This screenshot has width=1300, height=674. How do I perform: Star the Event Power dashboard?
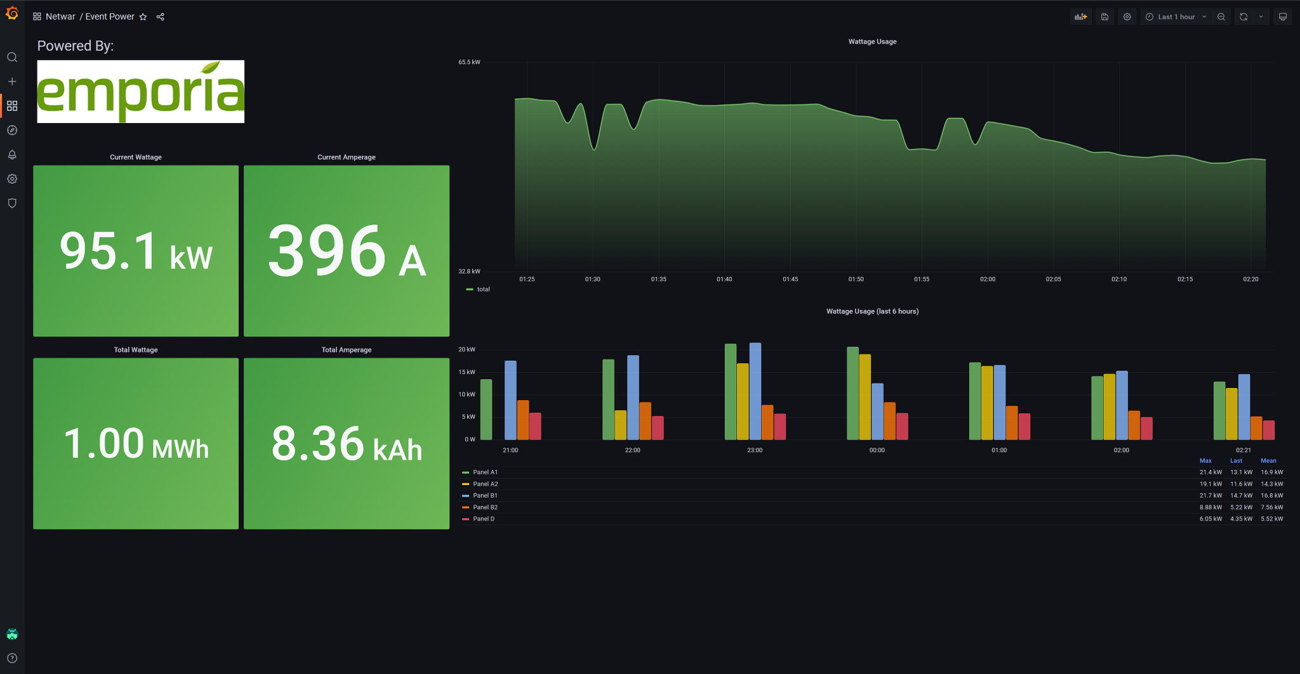click(x=143, y=17)
